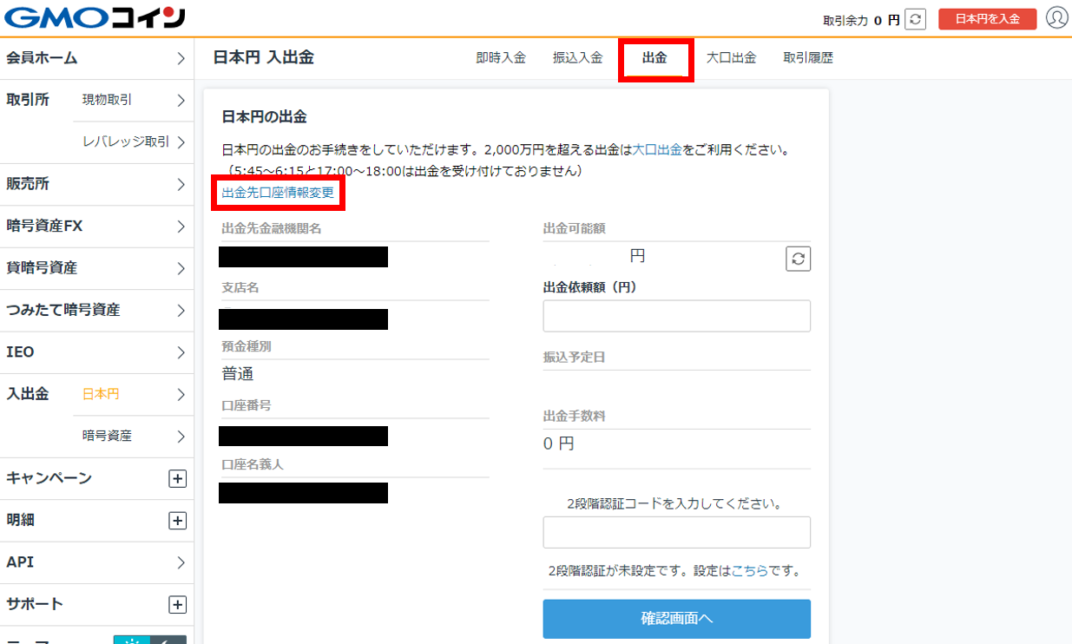Click the 日本円を入金 button
Image resolution: width=1072 pixels, height=644 pixels.
[x=988, y=19]
